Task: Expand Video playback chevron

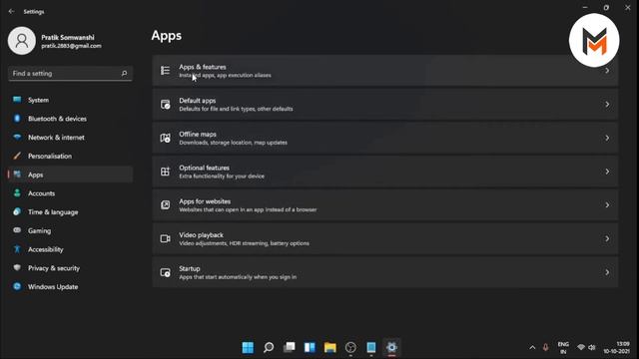Action: [x=607, y=238]
